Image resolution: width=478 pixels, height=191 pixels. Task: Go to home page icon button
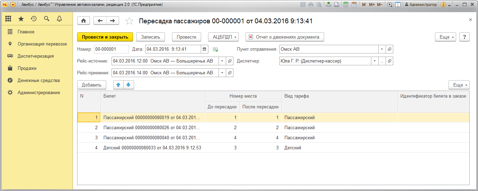tap(83, 21)
